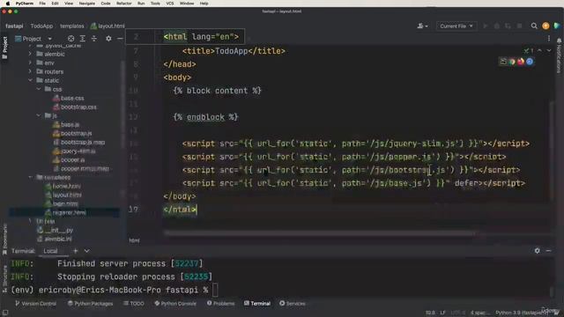Open Python Packages tool window
This screenshot has width=564, height=317.
tap(90, 304)
